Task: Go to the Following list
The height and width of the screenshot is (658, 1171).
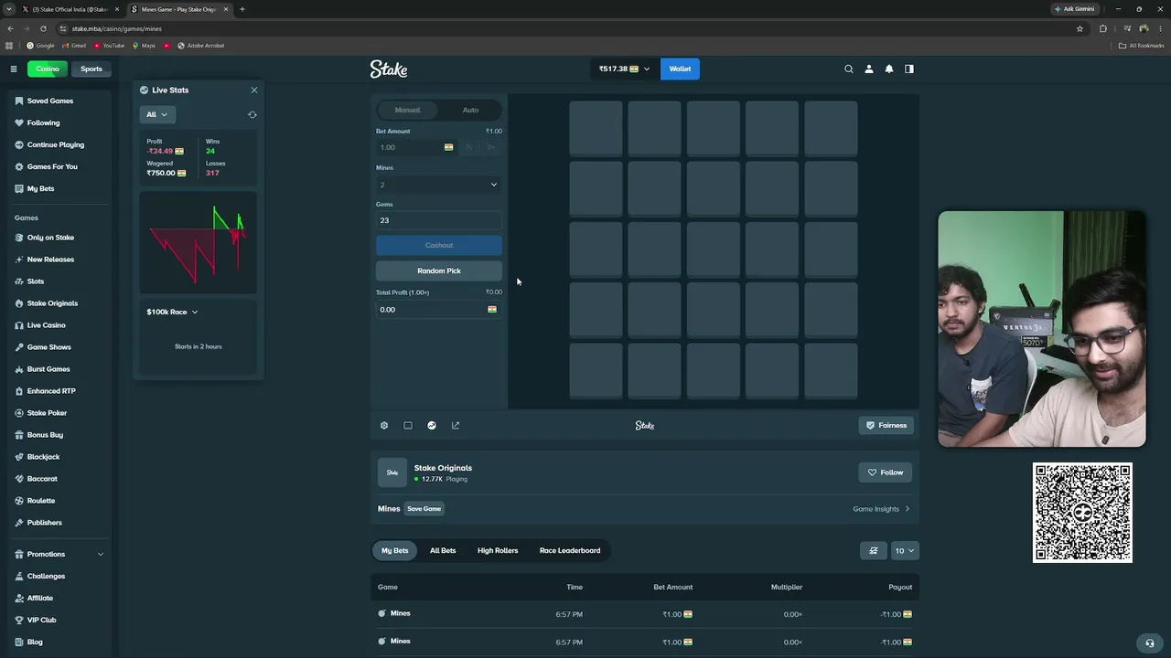Action: click(x=43, y=122)
